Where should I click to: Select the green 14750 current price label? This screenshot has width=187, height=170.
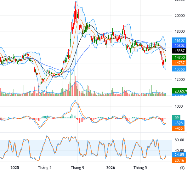pos(179,58)
